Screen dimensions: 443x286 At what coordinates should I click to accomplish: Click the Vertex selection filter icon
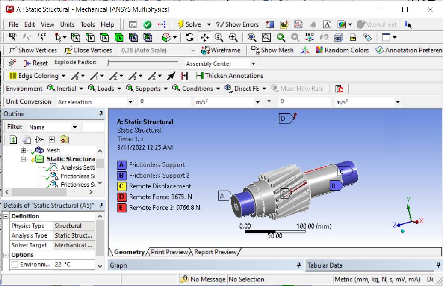(75, 37)
